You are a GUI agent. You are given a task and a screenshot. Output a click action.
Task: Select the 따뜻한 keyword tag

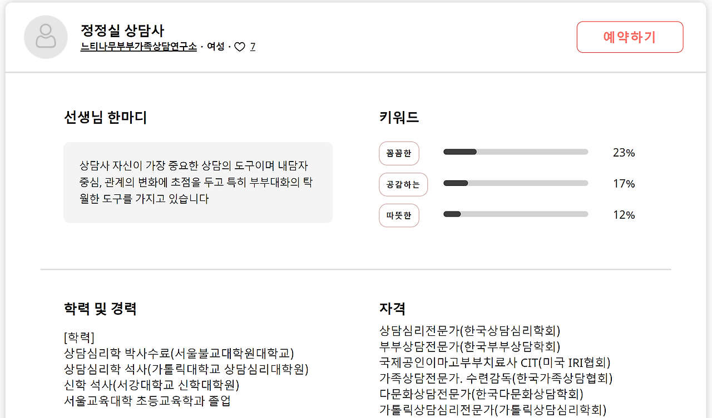(399, 215)
